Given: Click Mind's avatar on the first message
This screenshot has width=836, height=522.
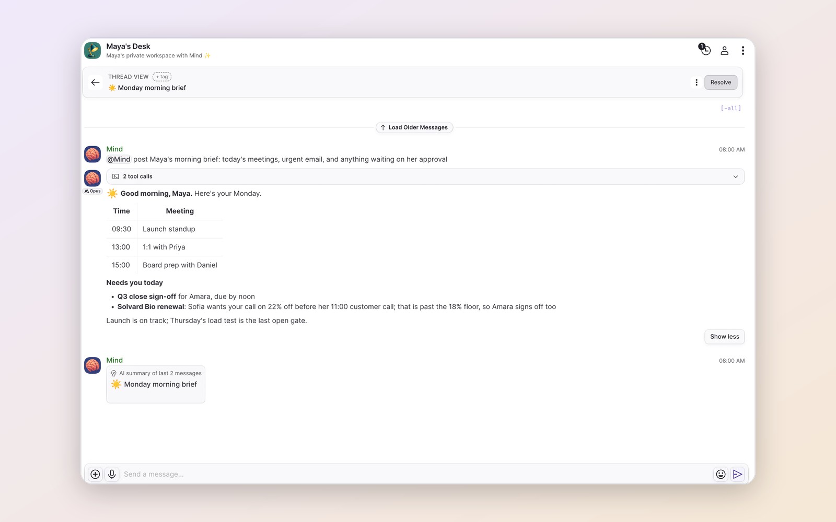Looking at the screenshot, I should (92, 155).
